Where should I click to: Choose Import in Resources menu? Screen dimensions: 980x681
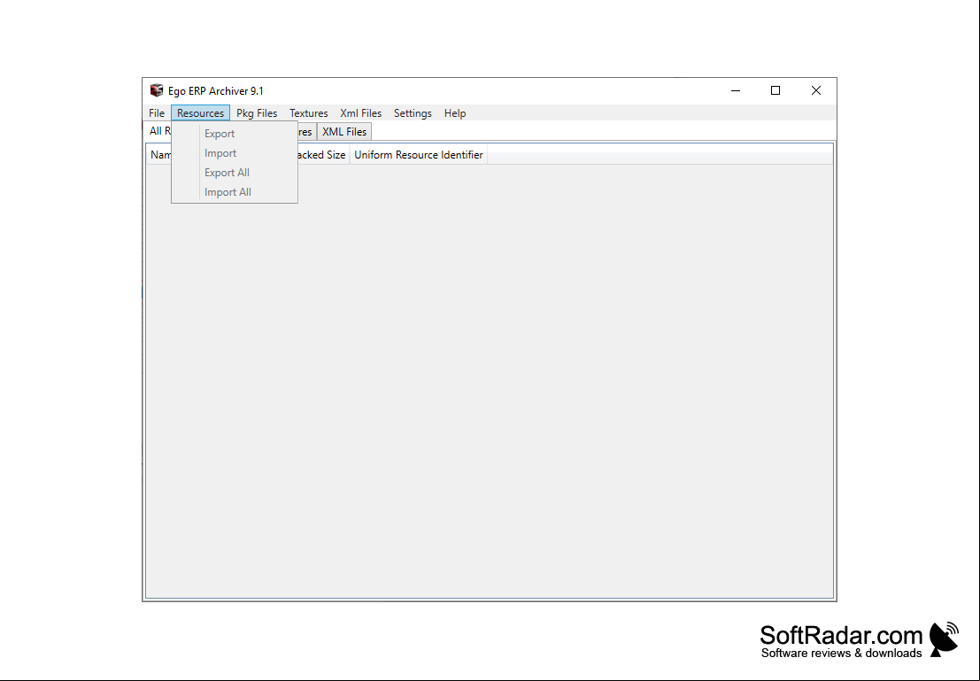pos(235,153)
